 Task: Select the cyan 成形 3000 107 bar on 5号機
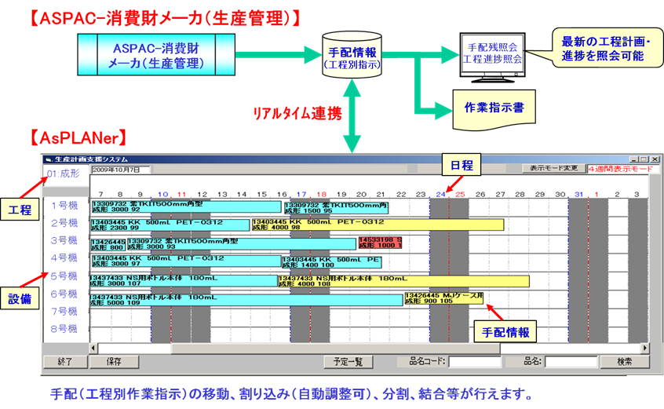pos(184,281)
